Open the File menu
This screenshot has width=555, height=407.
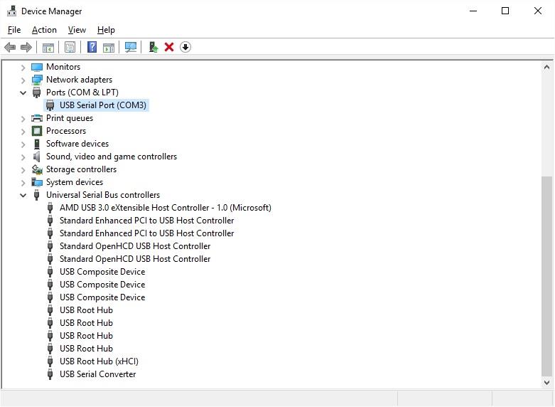pos(14,30)
